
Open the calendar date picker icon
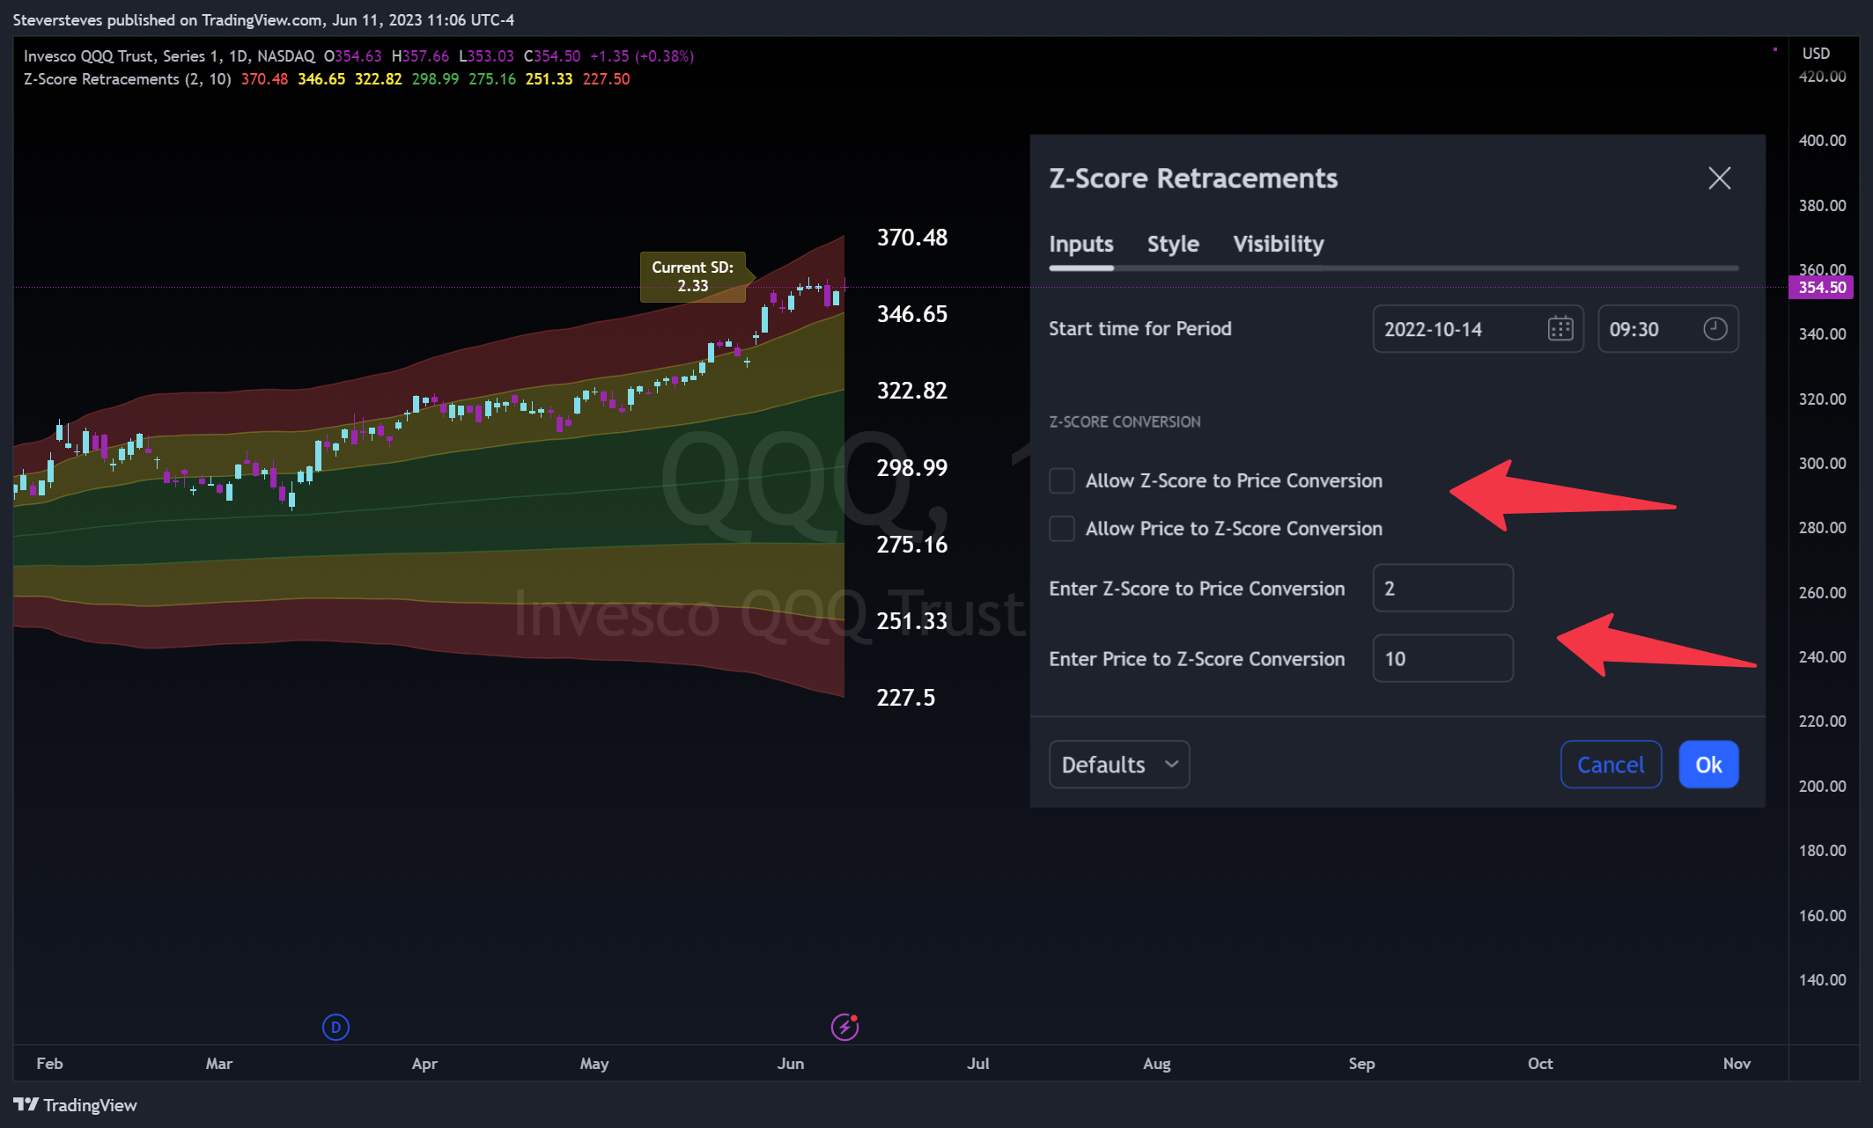(1560, 329)
